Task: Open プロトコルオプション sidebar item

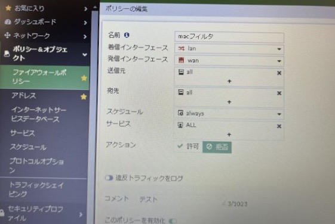Action: (36, 166)
